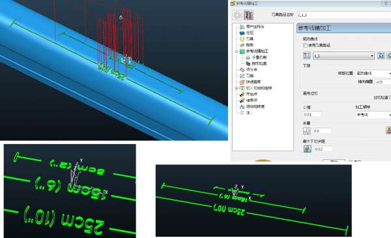Open the 进给和转速 feeds and speeds icon

pos(242,106)
